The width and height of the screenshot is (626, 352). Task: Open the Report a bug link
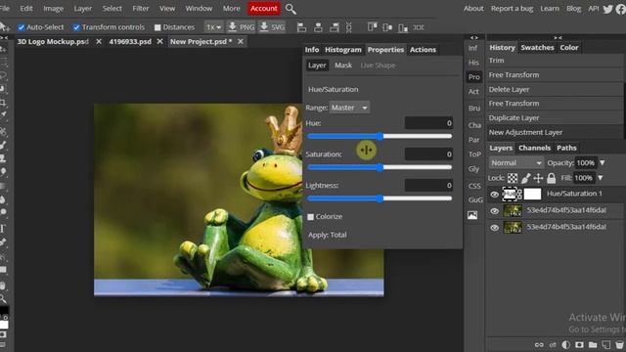click(x=512, y=9)
